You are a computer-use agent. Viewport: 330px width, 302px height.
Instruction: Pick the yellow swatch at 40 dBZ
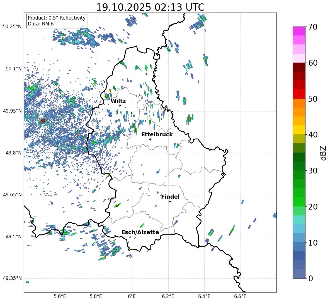pos(299,130)
